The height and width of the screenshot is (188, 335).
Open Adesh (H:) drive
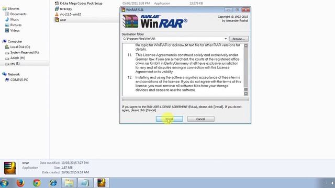tap(17, 58)
